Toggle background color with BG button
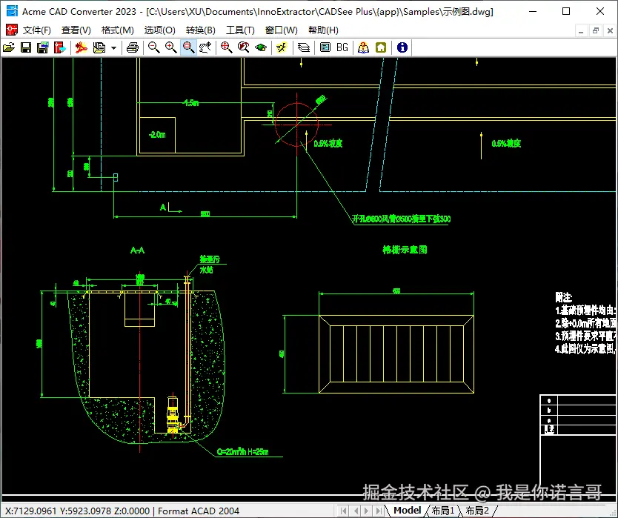 pyautogui.click(x=342, y=47)
